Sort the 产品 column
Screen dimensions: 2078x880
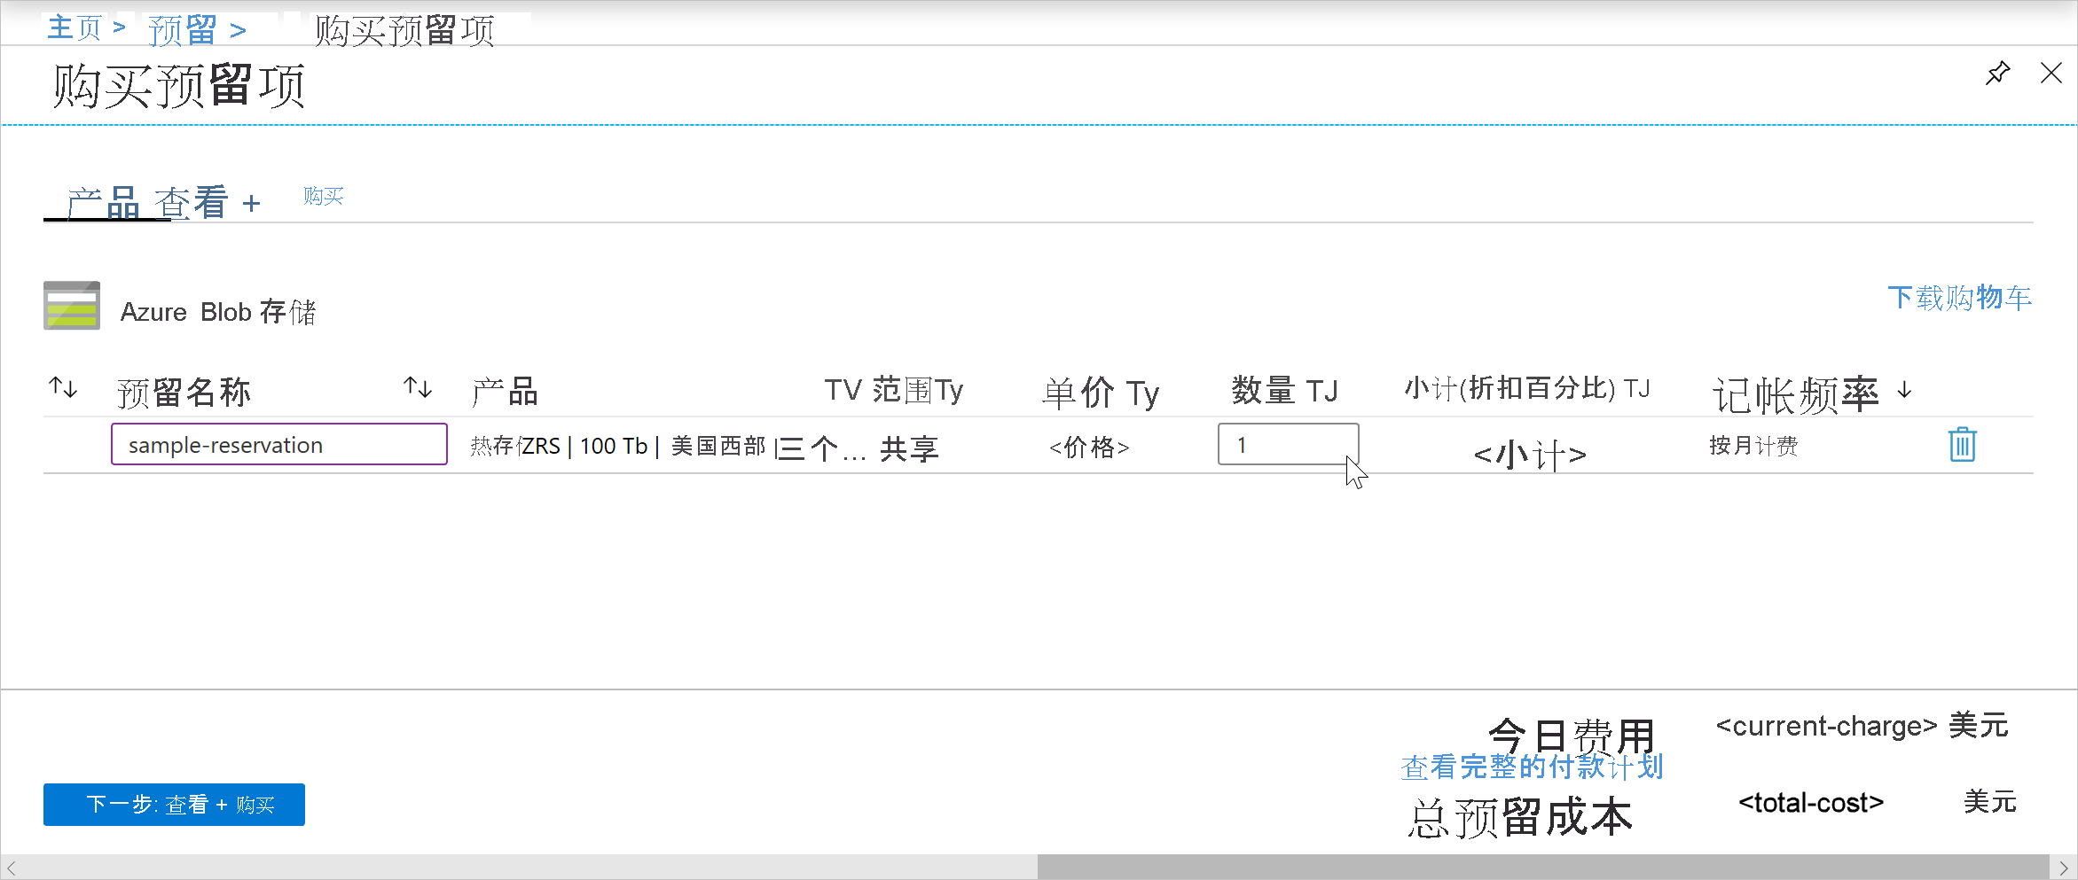(x=416, y=387)
